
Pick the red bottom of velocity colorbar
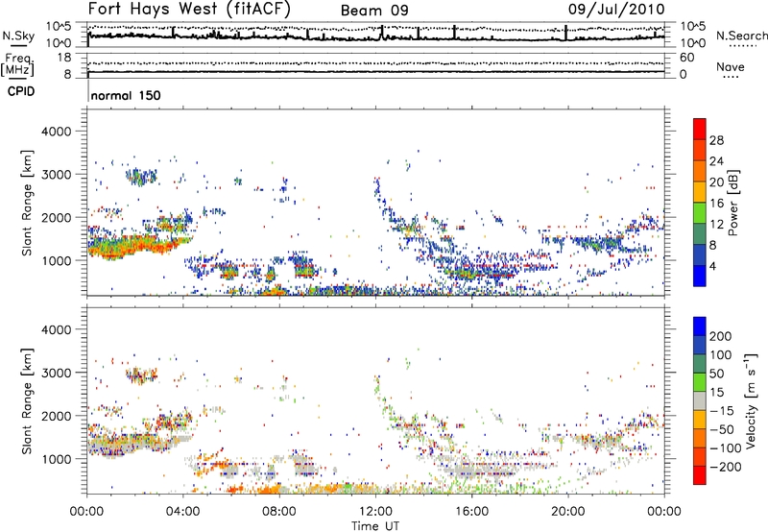coord(700,475)
